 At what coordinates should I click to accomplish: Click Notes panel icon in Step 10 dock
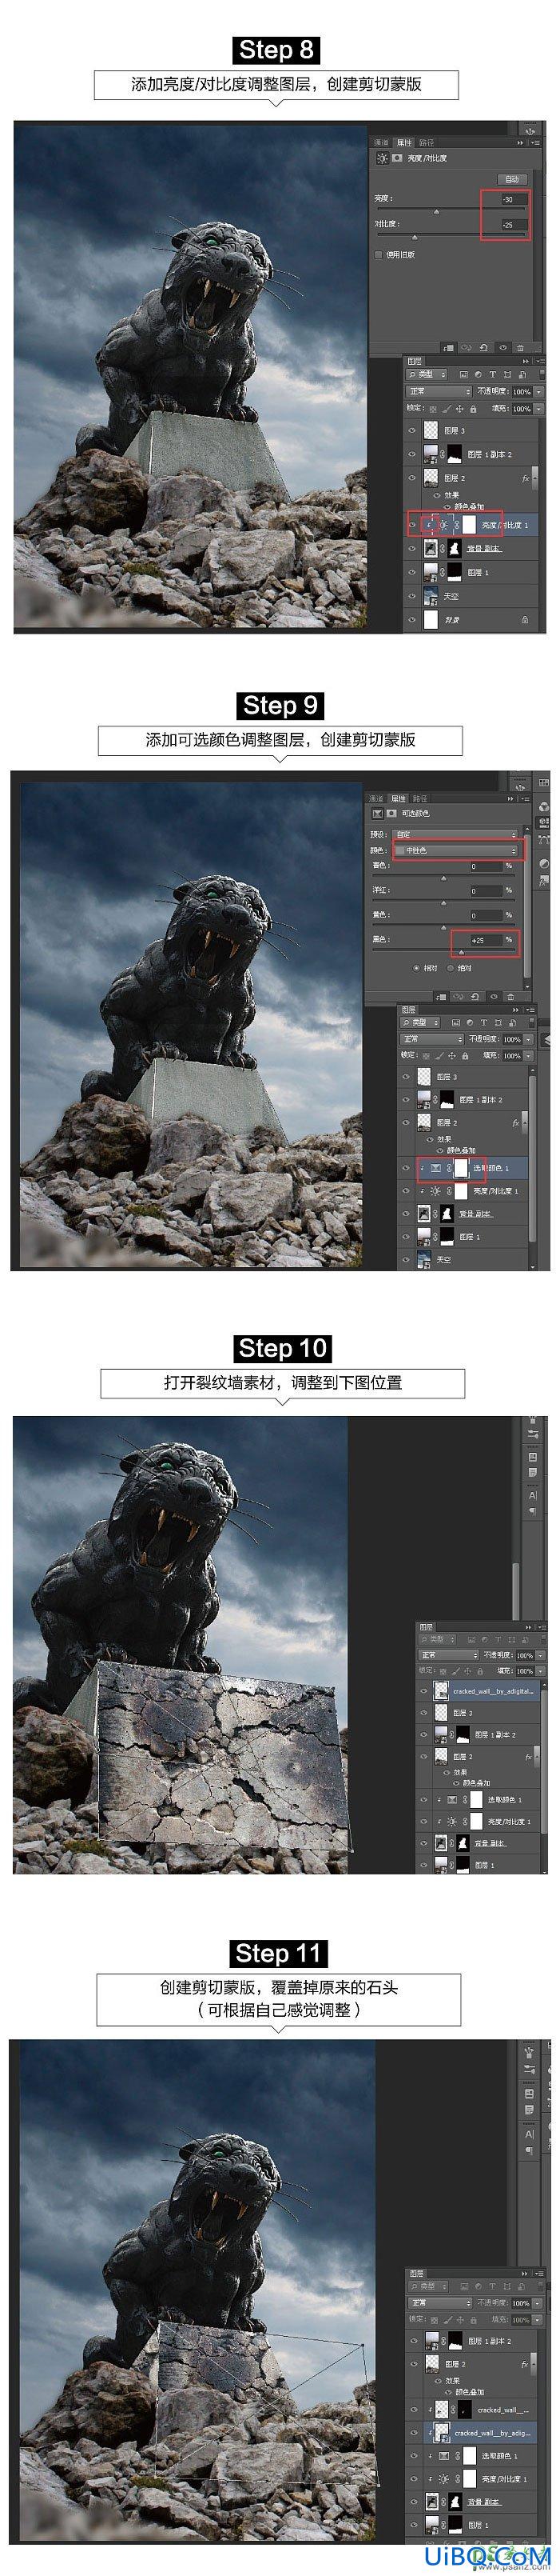532,1472
